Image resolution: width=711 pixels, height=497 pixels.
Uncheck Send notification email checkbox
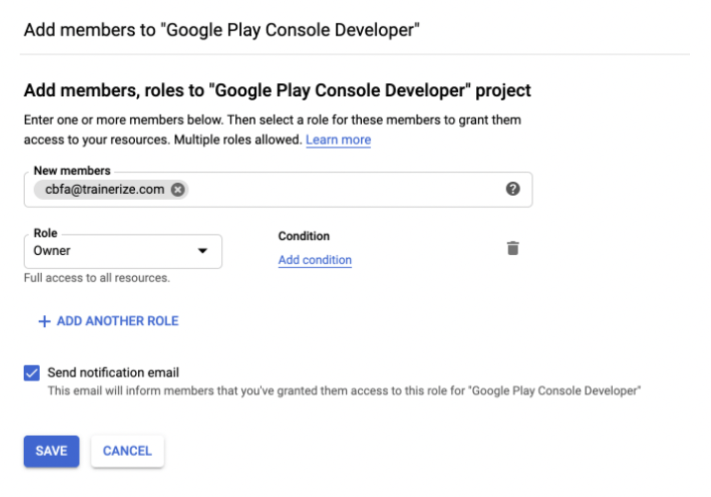coord(31,372)
